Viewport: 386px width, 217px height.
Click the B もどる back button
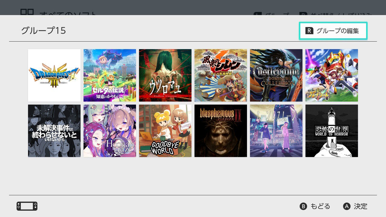pos(315,206)
